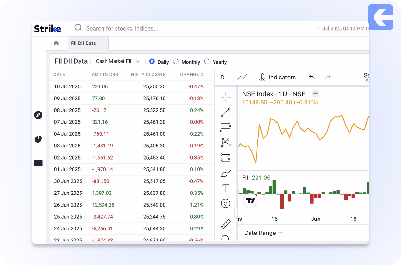Image resolution: width=401 pixels, height=265 pixels.
Task: Redo the chart action
Action: click(327, 77)
